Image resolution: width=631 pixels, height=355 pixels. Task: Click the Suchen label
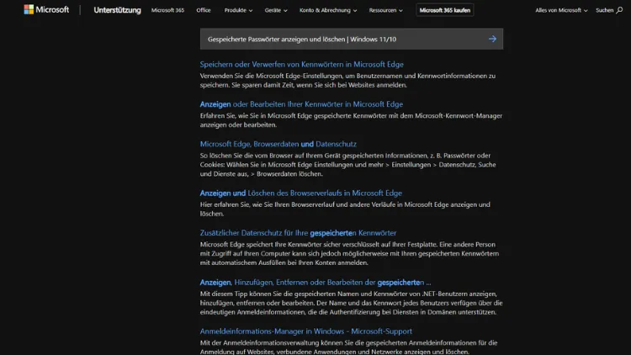click(x=604, y=10)
